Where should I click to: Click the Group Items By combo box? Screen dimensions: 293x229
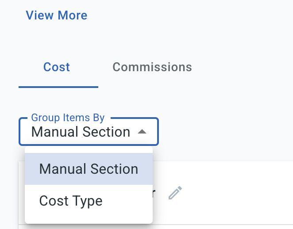pyautogui.click(x=89, y=132)
